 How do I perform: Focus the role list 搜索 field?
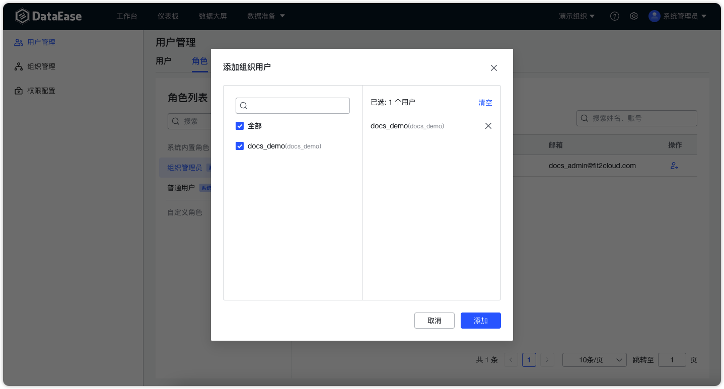pyautogui.click(x=190, y=121)
